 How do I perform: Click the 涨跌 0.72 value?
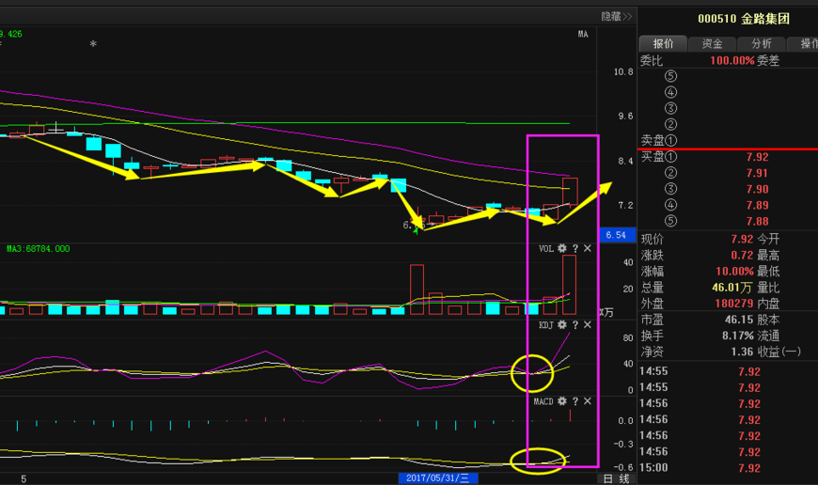point(742,255)
